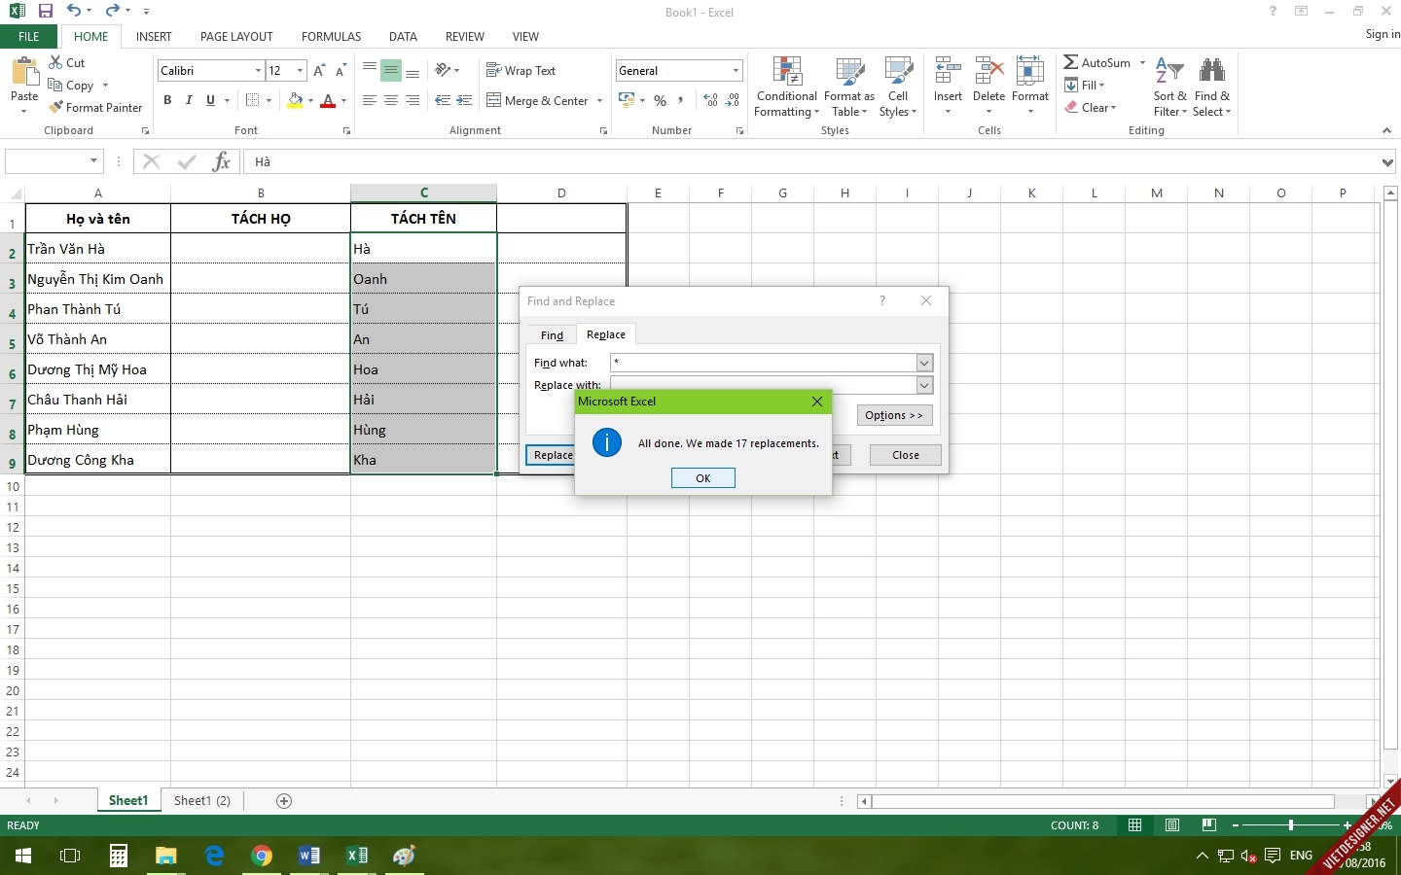Toggle Italic formatting

point(189,100)
